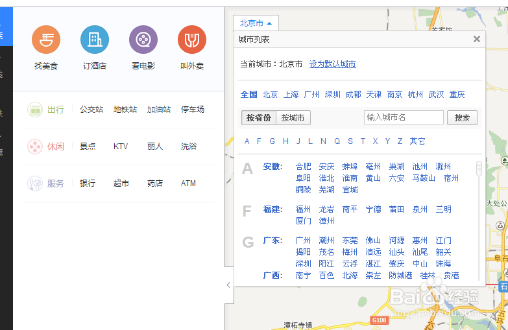Viewport: 508px width, 330px height.
Task: Select the 服务 services category icon
Action: [35, 183]
